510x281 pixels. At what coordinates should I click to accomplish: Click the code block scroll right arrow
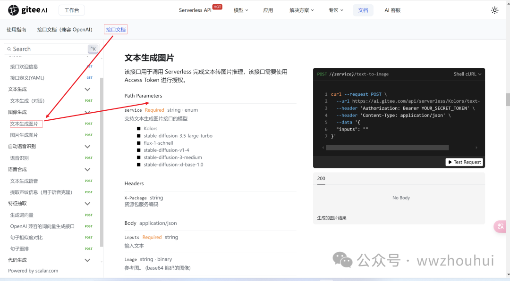pyautogui.click(x=476, y=148)
